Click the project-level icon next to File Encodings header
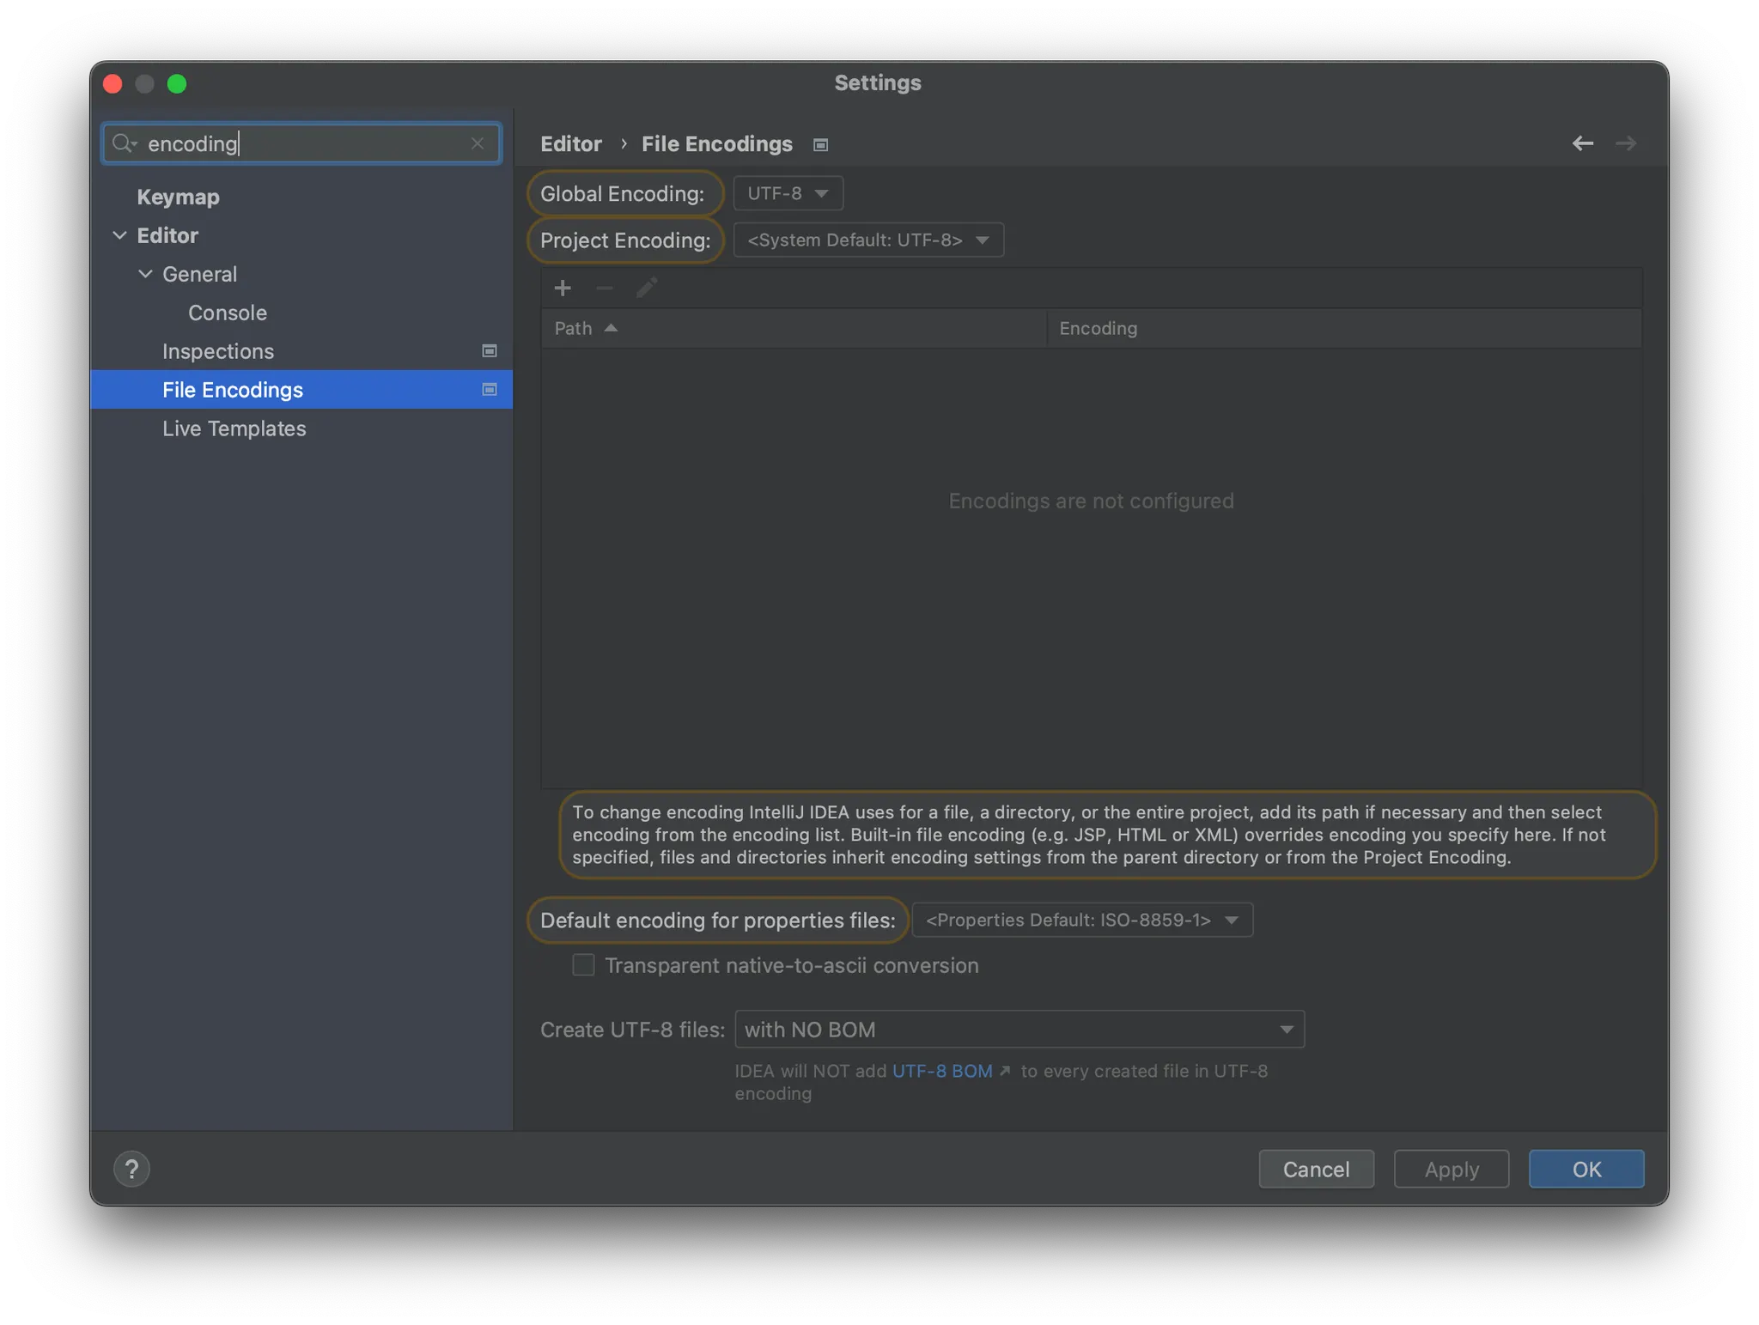Image resolution: width=1759 pixels, height=1325 pixels. tap(820, 145)
